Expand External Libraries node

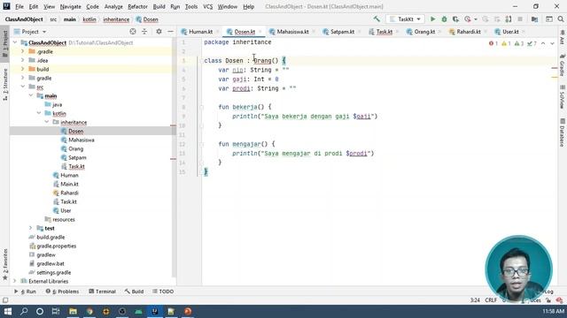point(15,281)
